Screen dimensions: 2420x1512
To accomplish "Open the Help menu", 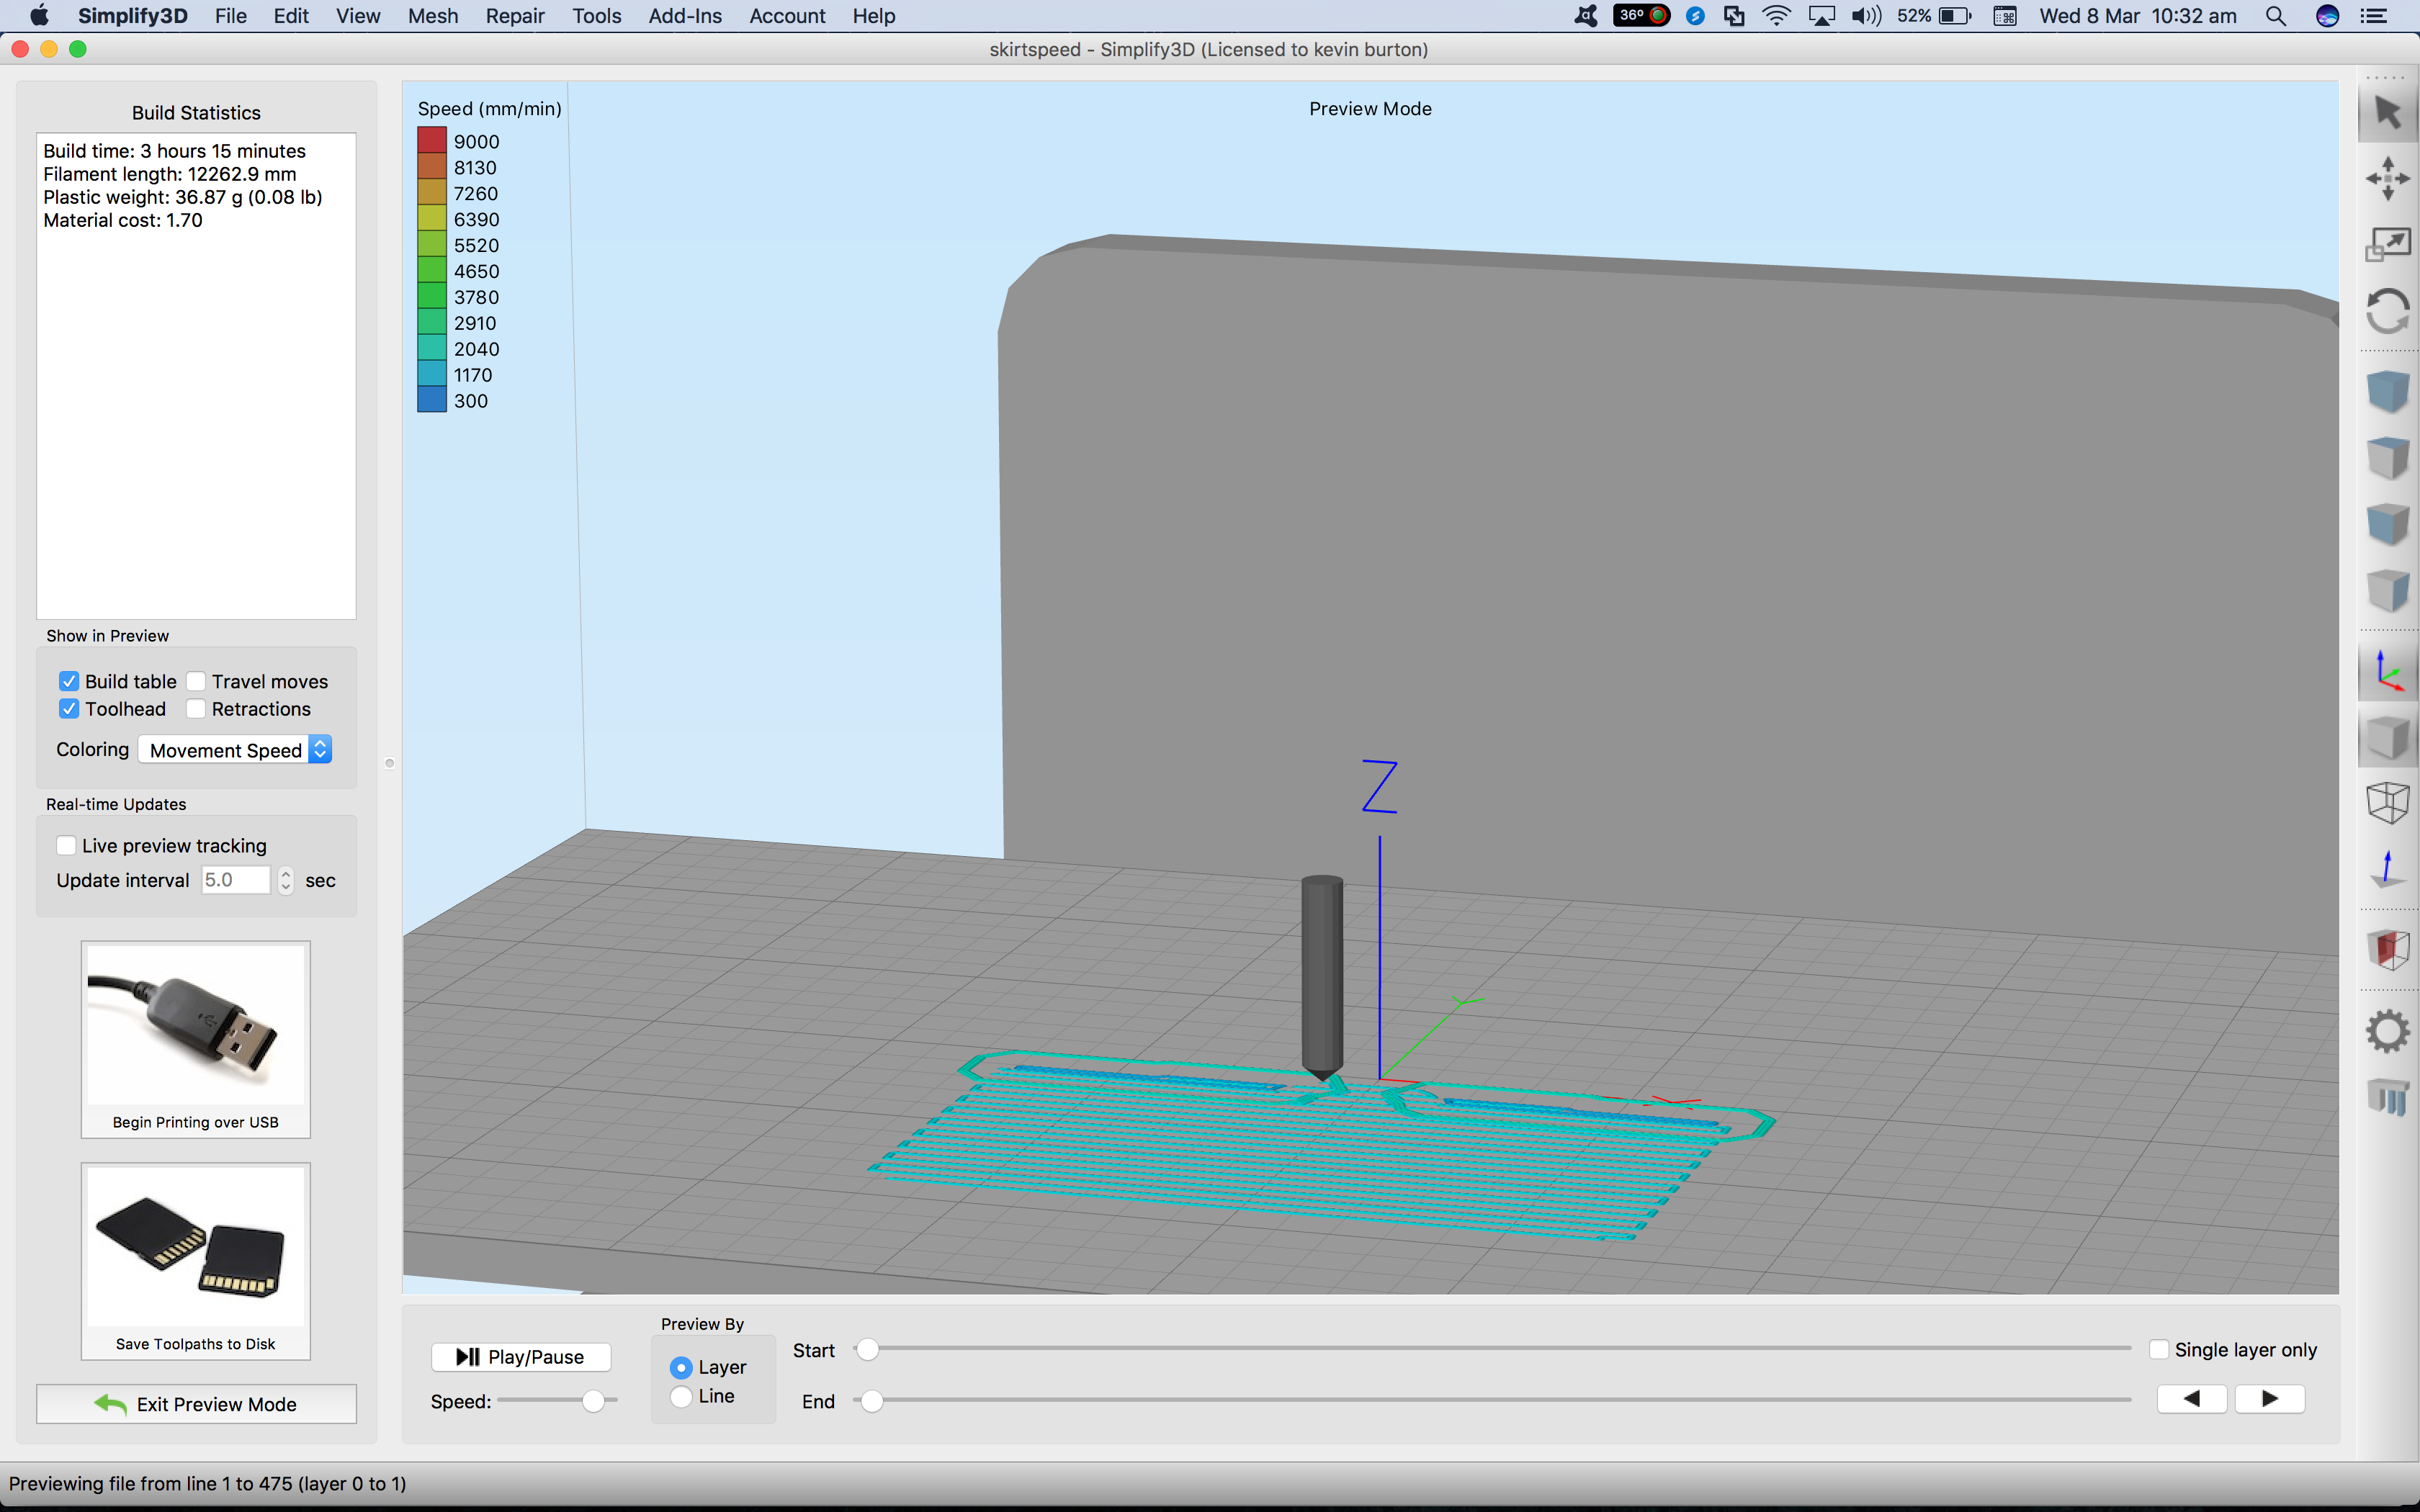I will tap(874, 16).
